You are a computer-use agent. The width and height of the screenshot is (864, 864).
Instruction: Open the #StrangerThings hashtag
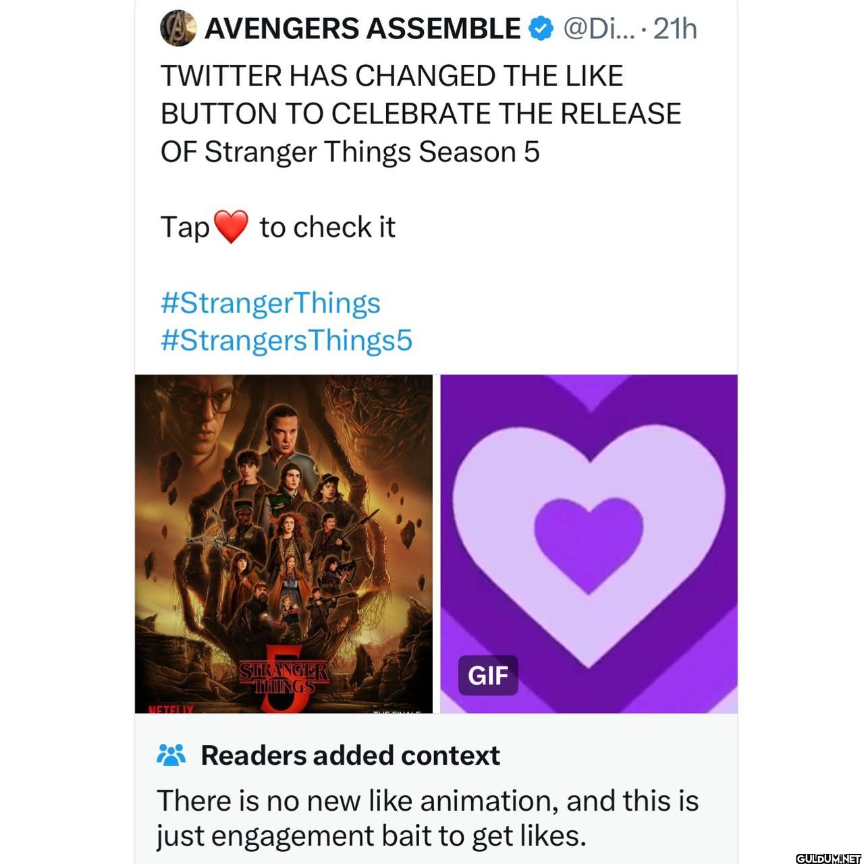pyautogui.click(x=270, y=303)
